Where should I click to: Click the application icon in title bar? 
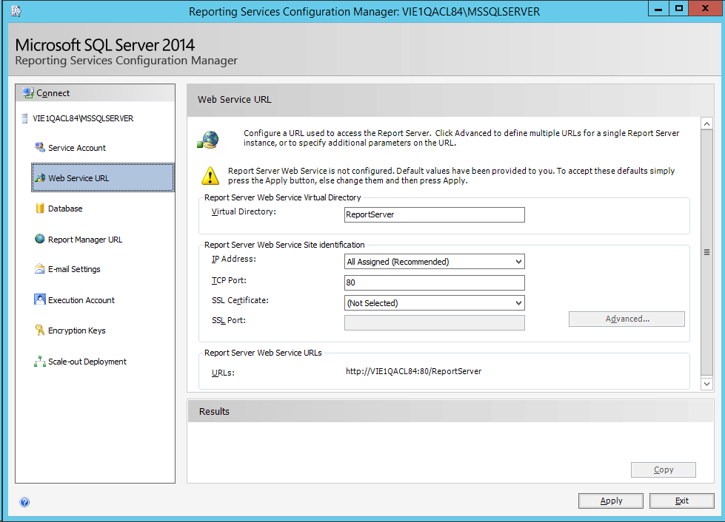[x=16, y=10]
